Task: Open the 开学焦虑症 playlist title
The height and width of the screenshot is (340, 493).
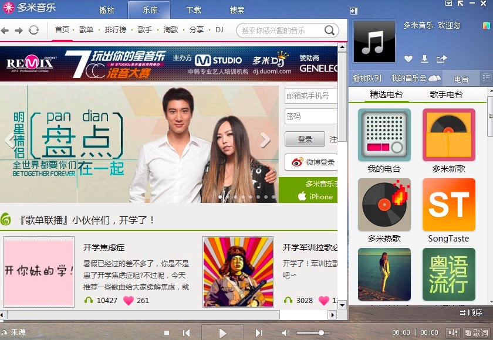Action: (x=104, y=247)
